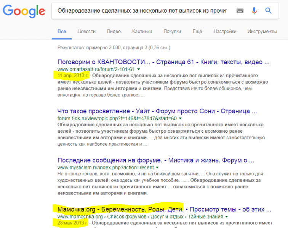Open result "Поговорим о КВАНТОВОСТИ"
Screen dimensions: 288x228
(x=163, y=62)
